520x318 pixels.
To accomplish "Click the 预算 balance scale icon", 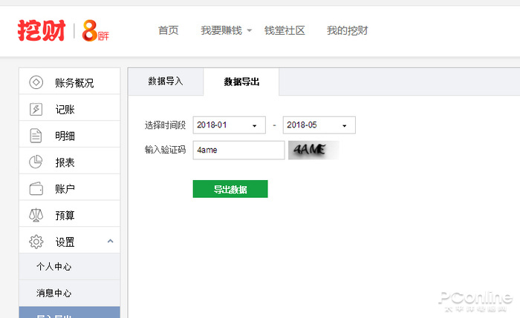I will coord(36,216).
